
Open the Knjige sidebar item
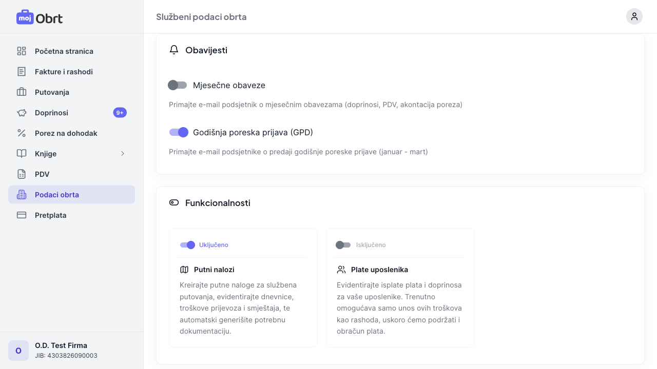click(46, 154)
